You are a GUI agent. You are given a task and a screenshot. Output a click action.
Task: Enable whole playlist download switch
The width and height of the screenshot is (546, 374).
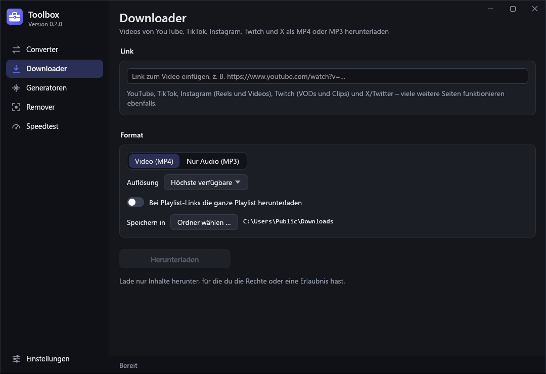135,202
